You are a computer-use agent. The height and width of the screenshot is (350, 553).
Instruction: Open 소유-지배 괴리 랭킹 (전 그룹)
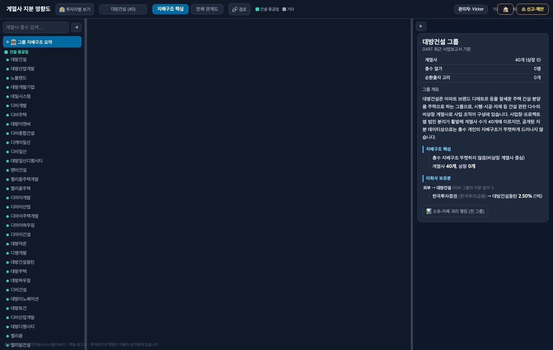pos(455,211)
